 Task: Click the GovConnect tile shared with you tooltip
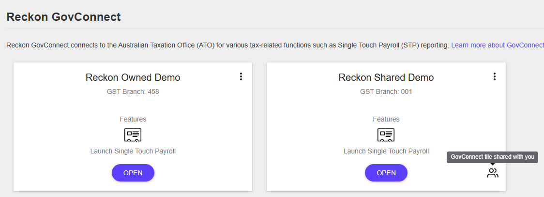pos(492,157)
